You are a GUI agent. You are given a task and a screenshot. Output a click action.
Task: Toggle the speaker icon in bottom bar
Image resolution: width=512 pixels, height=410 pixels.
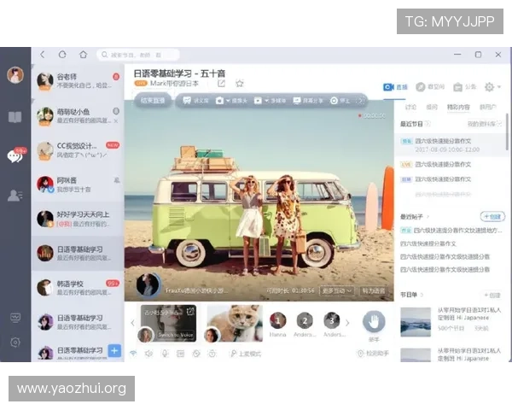point(148,354)
